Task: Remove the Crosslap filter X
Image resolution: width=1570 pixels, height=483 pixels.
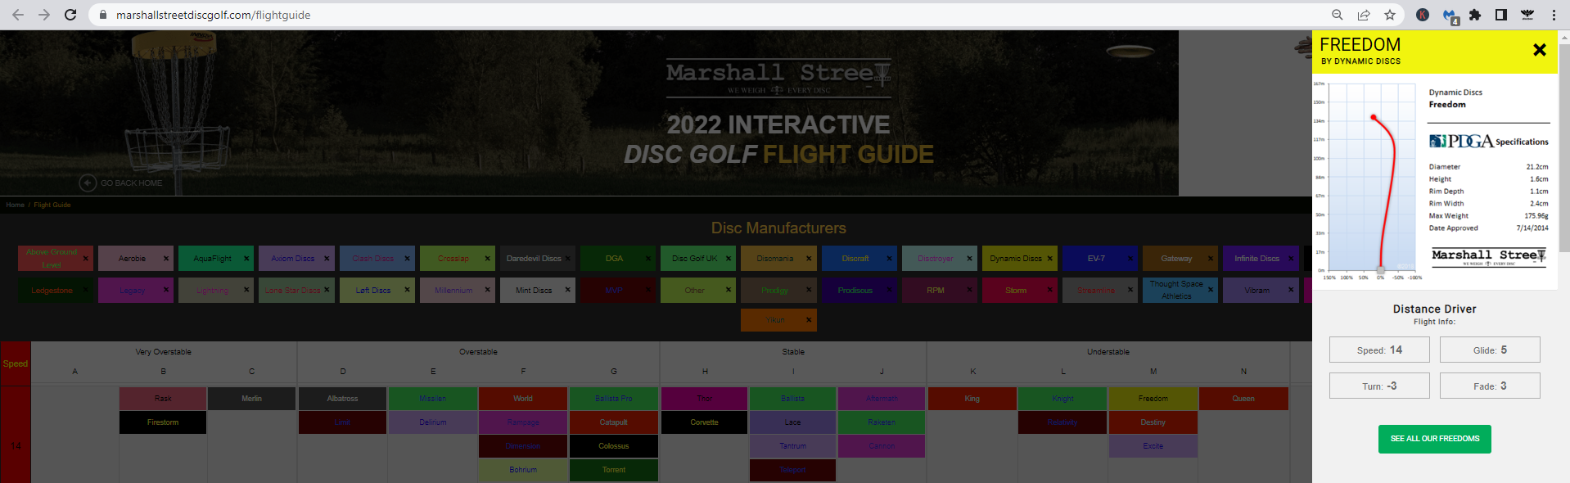Action: pyautogui.click(x=487, y=259)
